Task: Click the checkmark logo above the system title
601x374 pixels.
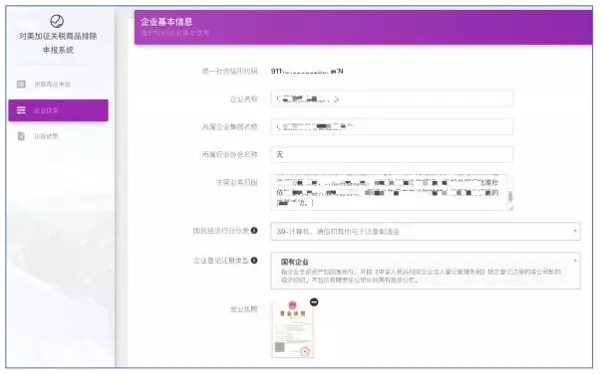Action: (x=57, y=22)
